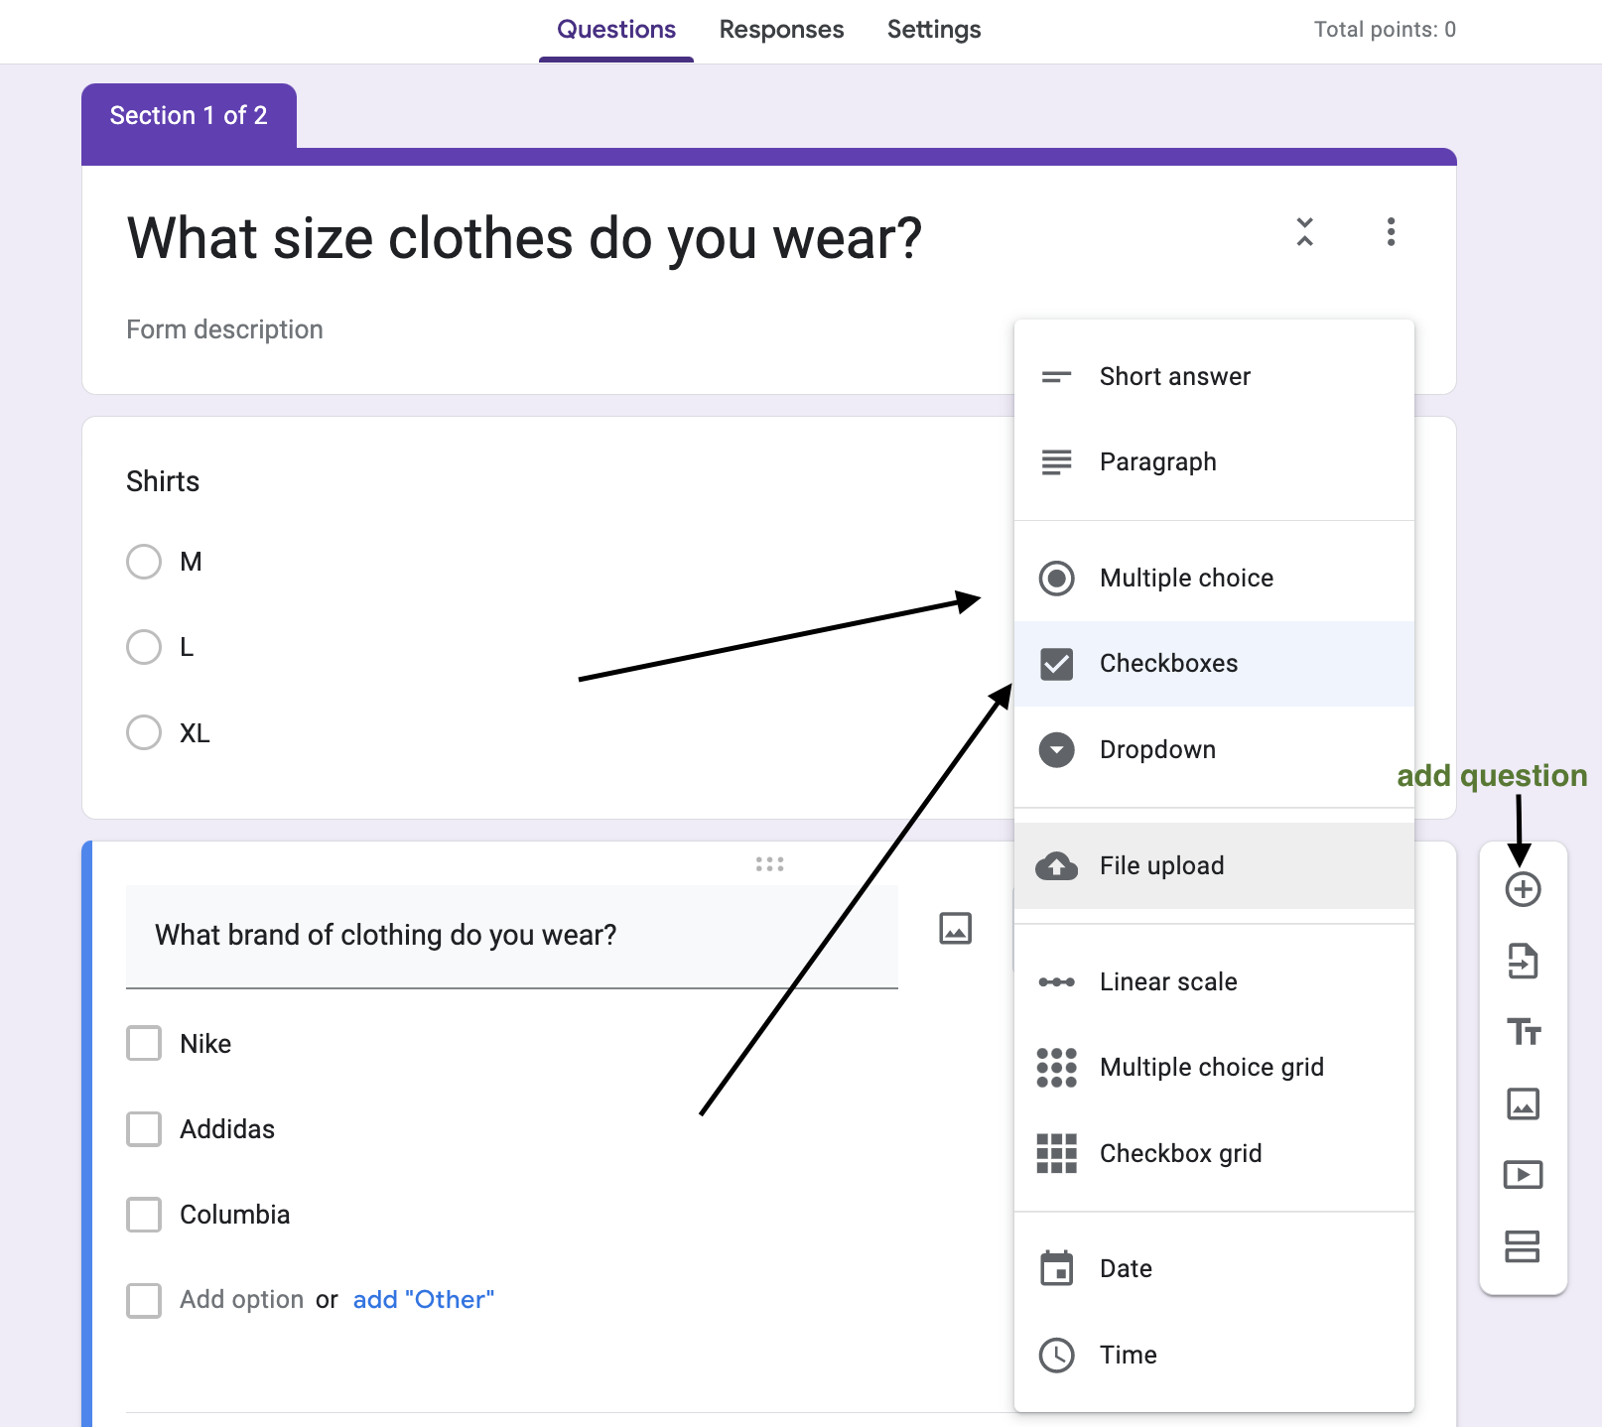Click the Form description field
Image resolution: width=1602 pixels, height=1427 pixels.
(224, 328)
